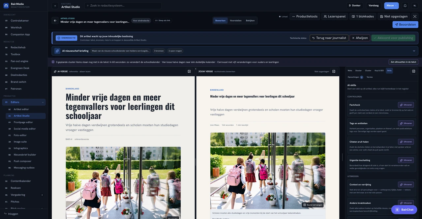Go back with the arrow button

[55, 20]
